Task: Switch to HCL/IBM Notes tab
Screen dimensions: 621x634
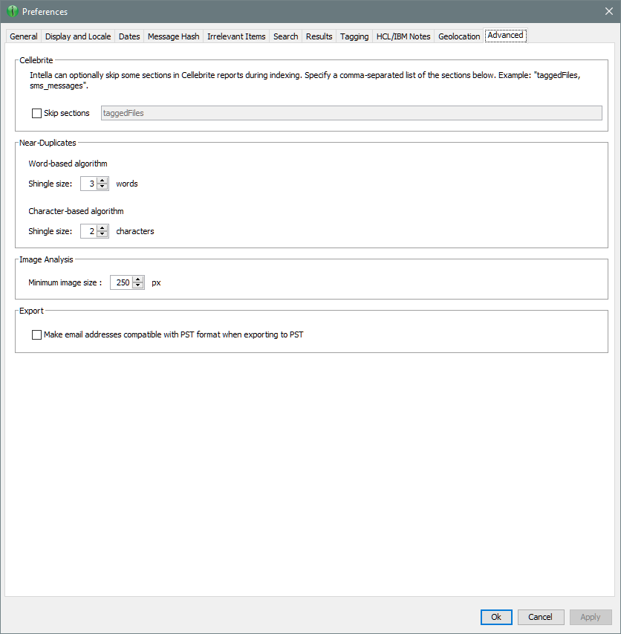Action: 403,36
